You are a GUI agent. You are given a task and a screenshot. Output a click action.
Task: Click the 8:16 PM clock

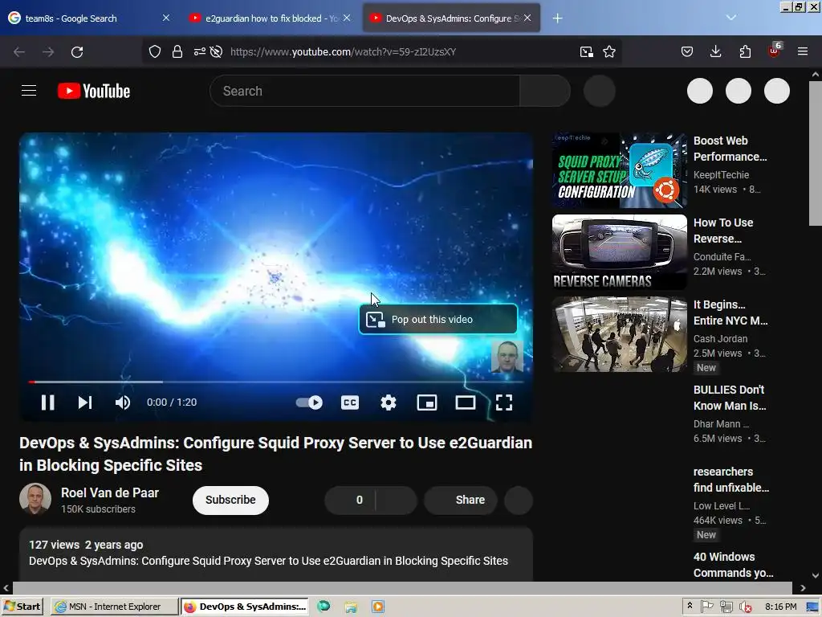(781, 607)
